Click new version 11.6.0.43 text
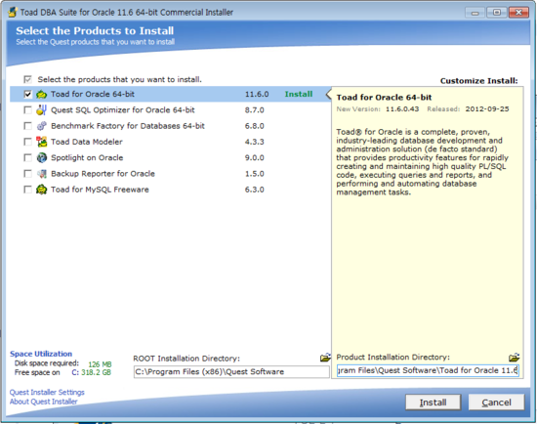 pos(402,109)
